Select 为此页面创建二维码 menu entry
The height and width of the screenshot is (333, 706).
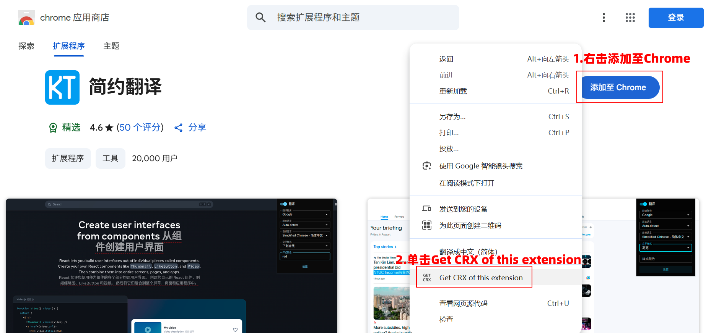click(x=496, y=226)
